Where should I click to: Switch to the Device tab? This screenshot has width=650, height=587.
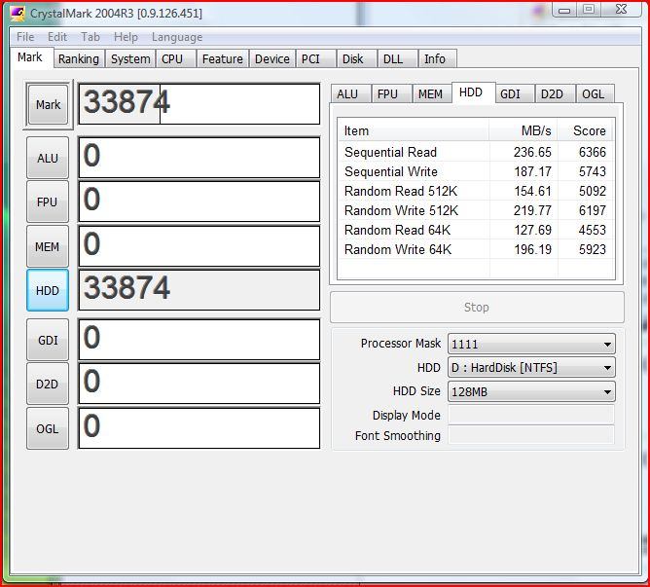pyautogui.click(x=272, y=59)
